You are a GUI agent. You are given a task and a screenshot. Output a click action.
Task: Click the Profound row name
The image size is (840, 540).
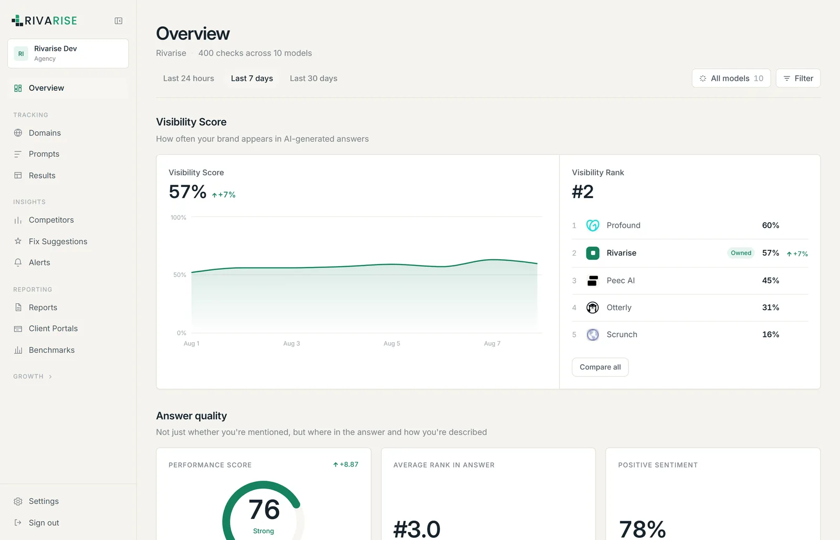click(623, 225)
